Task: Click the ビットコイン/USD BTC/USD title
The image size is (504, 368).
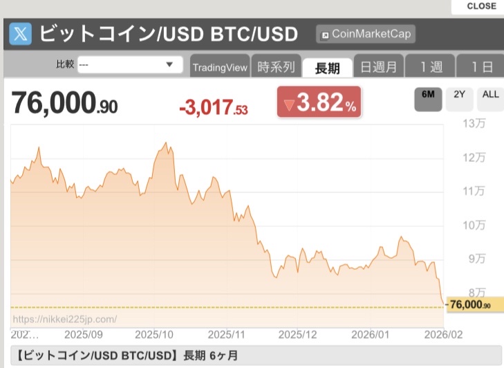Action: tap(168, 34)
